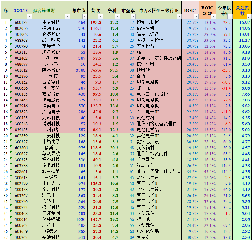Select the cell 亿纬锂能
Screen dimensions: 252x240
coord(51,219)
